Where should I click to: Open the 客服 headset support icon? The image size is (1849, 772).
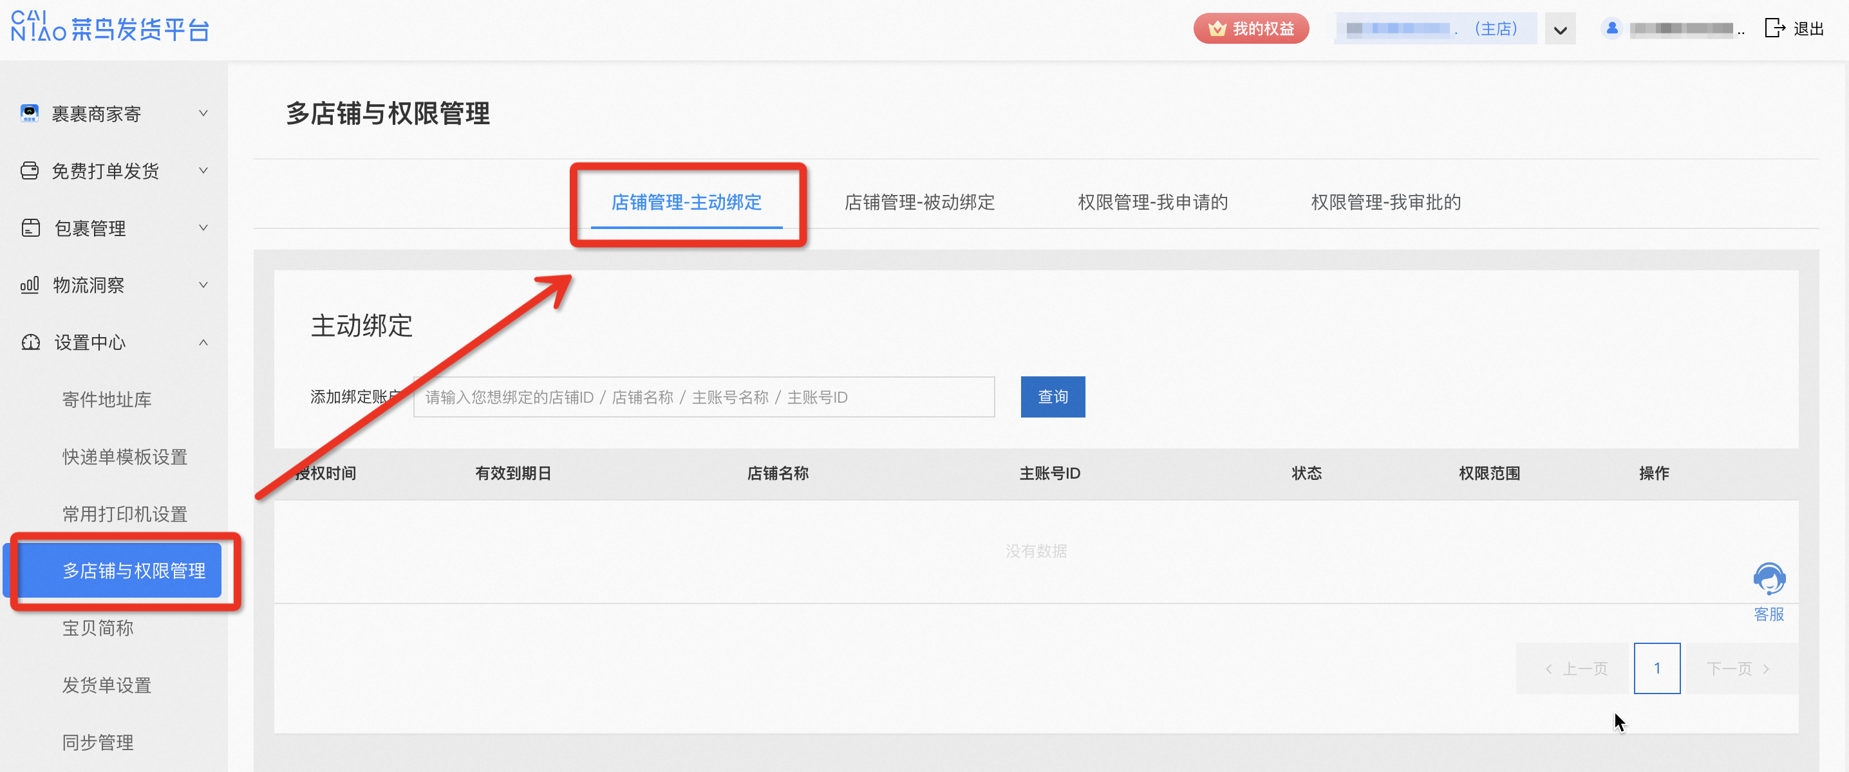pos(1769,579)
